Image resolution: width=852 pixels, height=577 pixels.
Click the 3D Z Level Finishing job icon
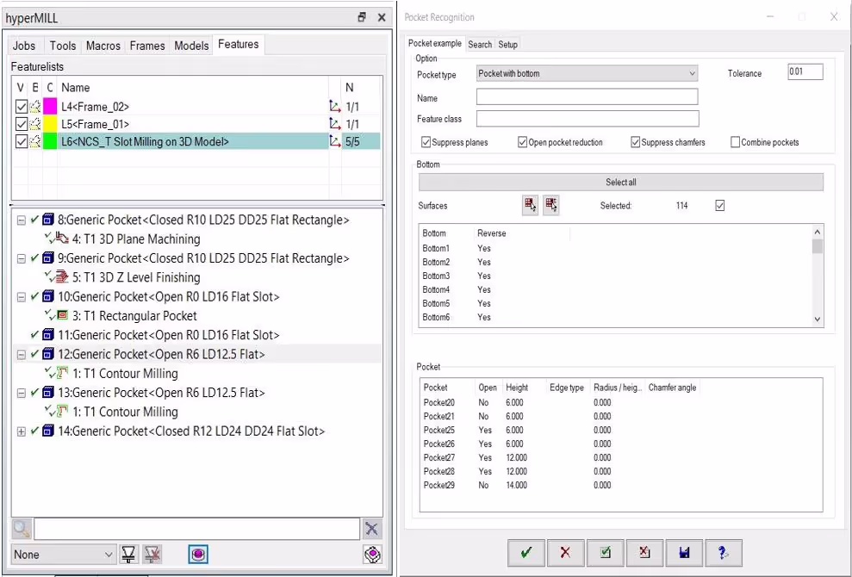pos(63,277)
